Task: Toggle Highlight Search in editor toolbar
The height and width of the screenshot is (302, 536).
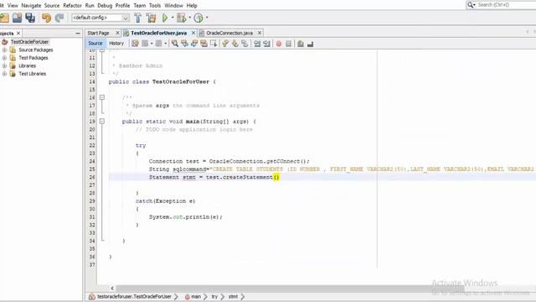Action: click(x=204, y=44)
